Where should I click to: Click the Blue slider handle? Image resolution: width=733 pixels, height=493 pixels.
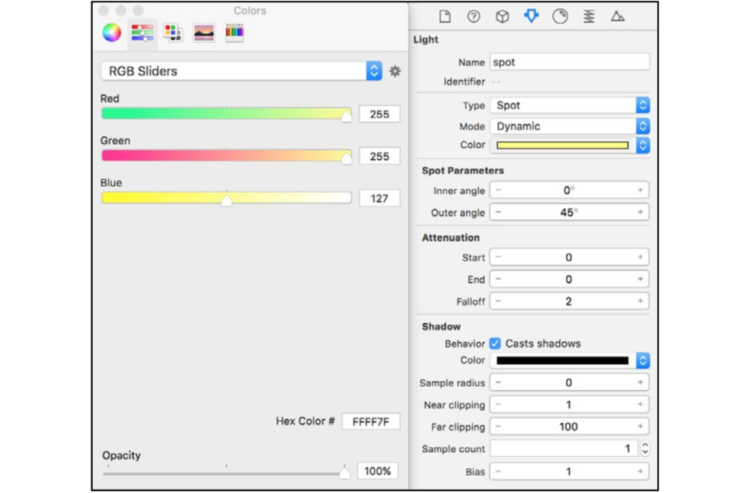tap(226, 201)
